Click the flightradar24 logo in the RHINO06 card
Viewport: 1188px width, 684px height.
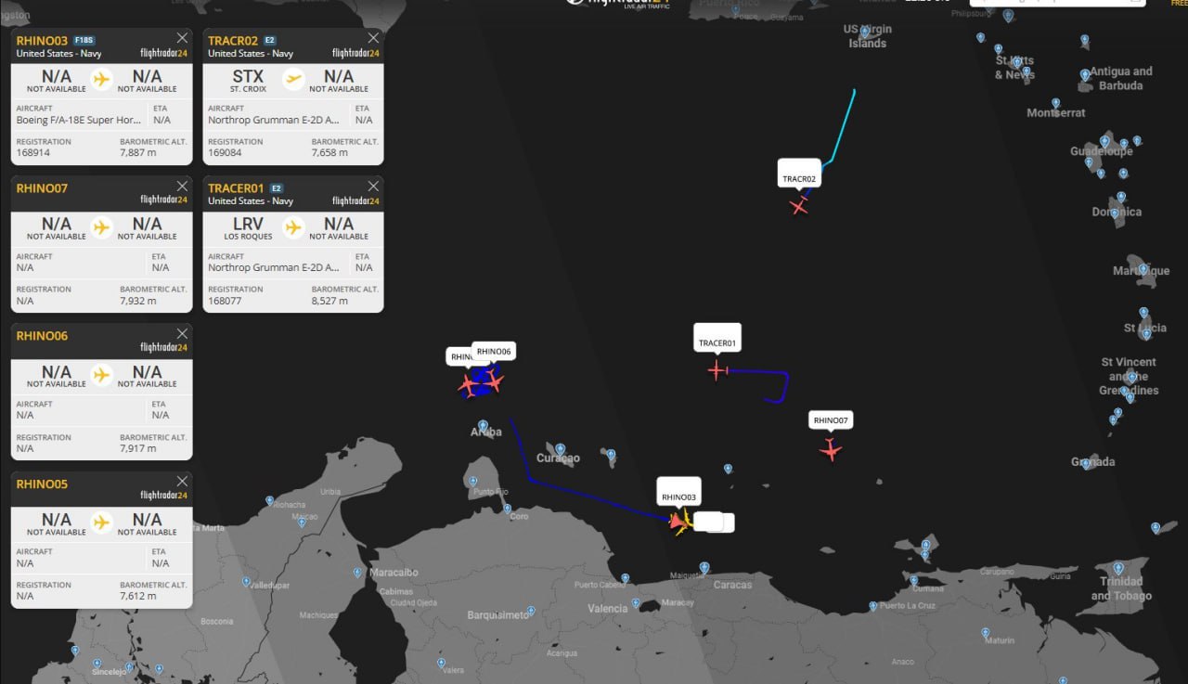[x=164, y=347]
